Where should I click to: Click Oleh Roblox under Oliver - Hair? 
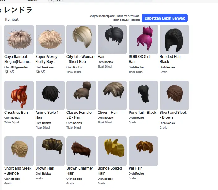[x=105, y=118]
